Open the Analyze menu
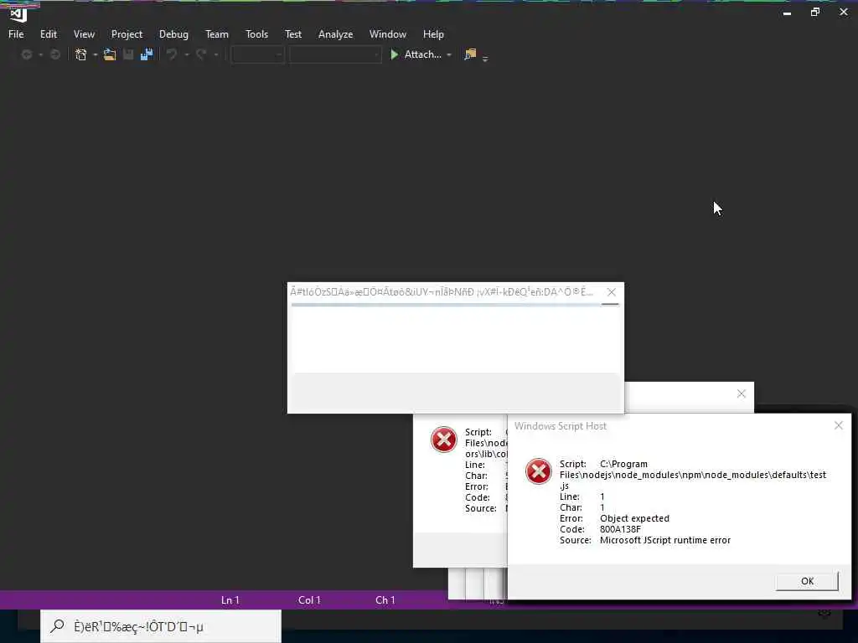The height and width of the screenshot is (643, 858). [335, 33]
